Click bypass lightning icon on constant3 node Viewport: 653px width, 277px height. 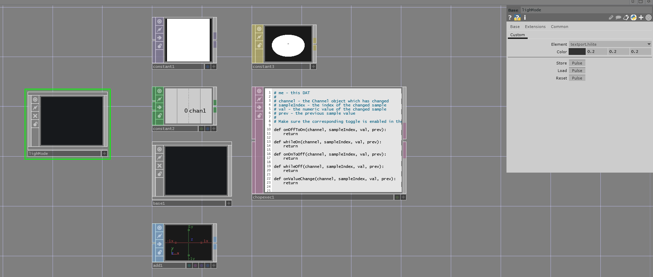point(259,37)
